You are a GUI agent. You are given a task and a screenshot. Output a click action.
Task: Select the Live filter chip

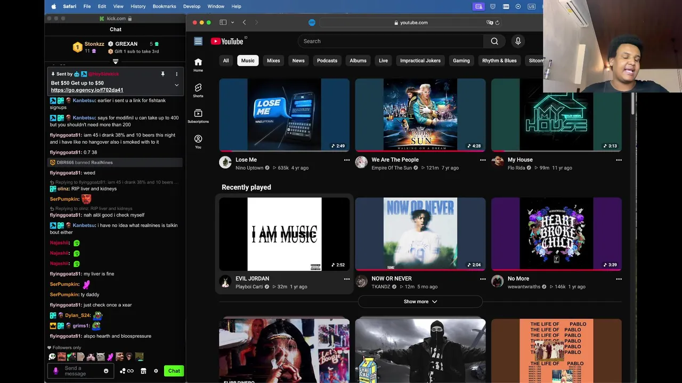click(383, 61)
